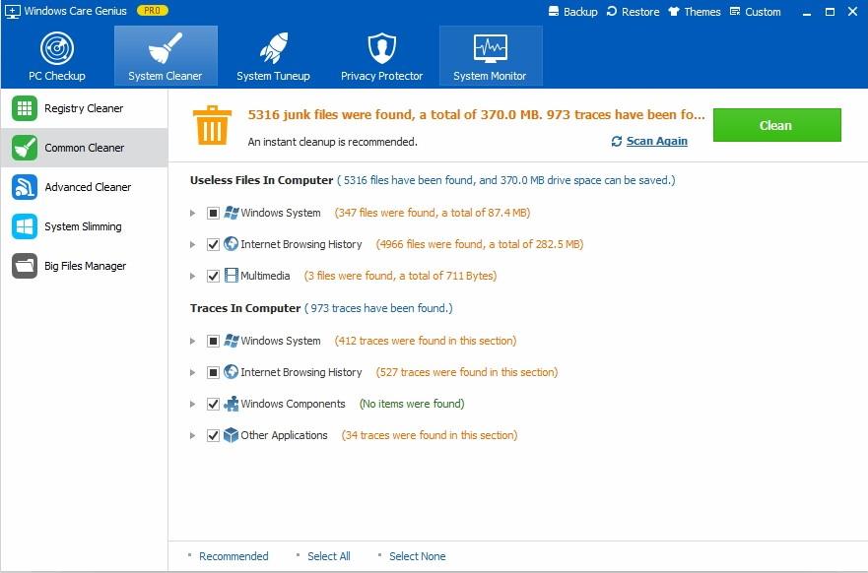
Task: Click the Select All link
Action: pos(329,556)
